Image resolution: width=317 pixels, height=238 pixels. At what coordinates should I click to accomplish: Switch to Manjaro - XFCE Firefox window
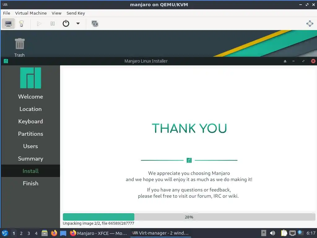[x=98, y=233]
